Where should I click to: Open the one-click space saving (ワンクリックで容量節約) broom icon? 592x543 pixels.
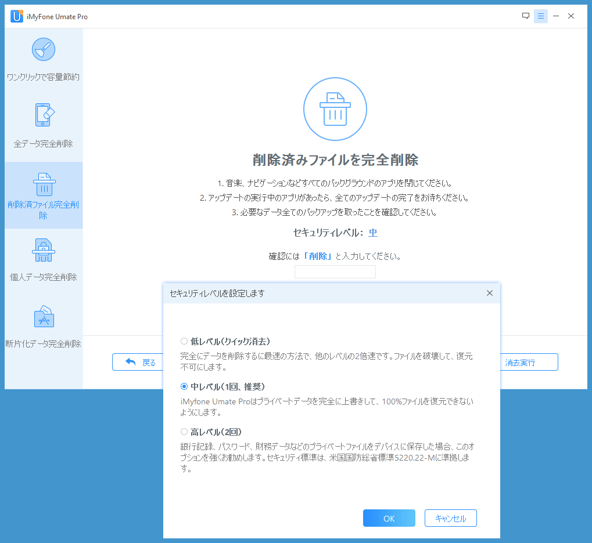point(44,49)
